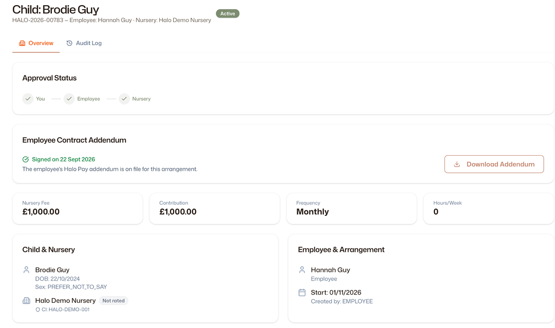
Task: Click the person icon beside Brodie Guy
Action: (x=26, y=270)
